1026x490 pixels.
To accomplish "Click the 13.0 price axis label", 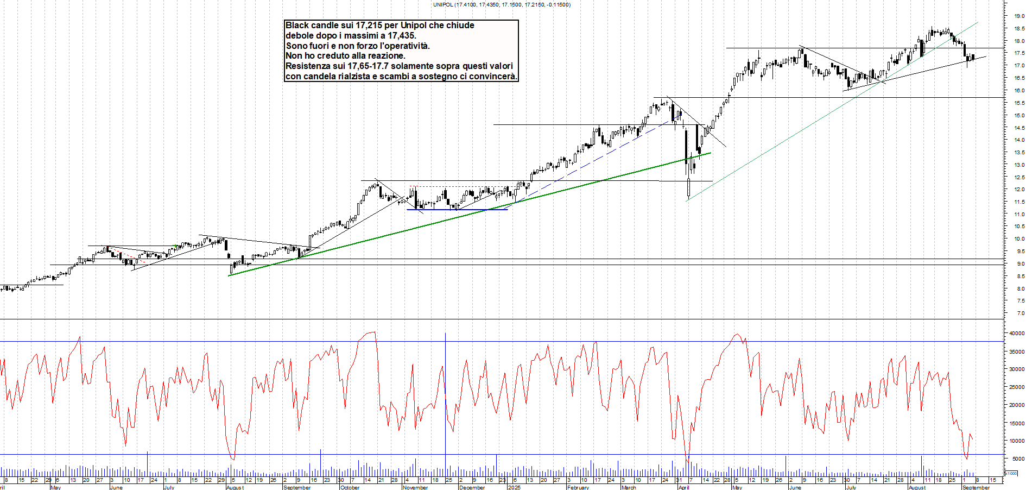I will (x=1019, y=165).
